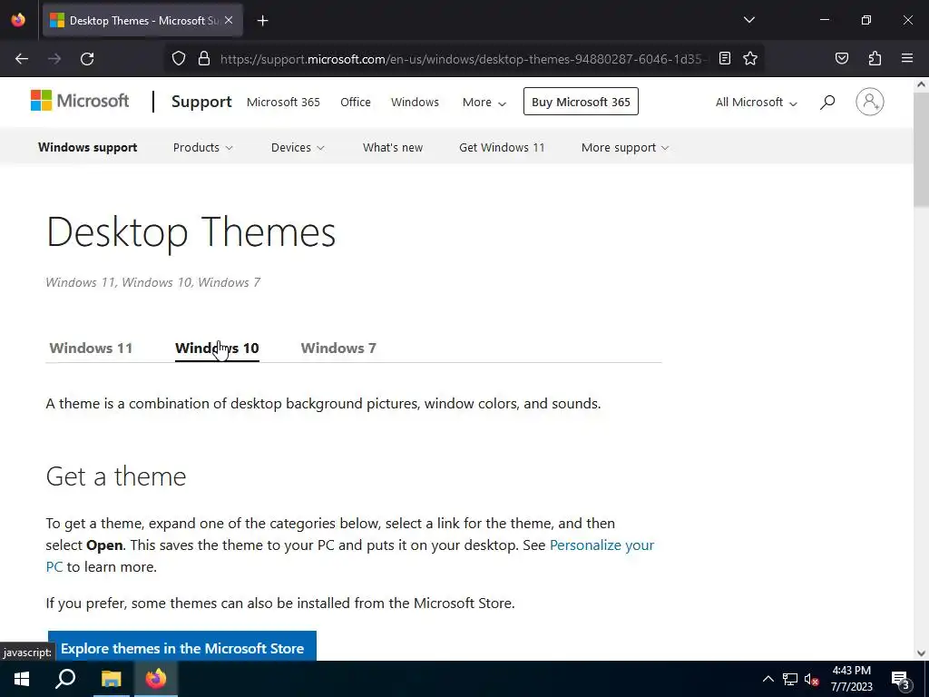This screenshot has width=929, height=697.
Task: Close the Desktop Themes tab
Action: [229, 20]
